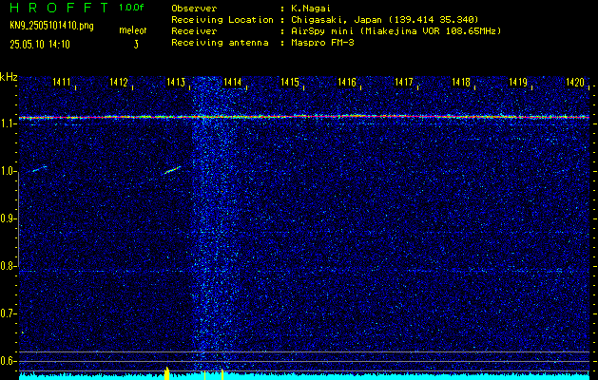Select antenna name Maspro FM-3
The width and height of the screenshot is (598, 380).
pyautogui.click(x=322, y=43)
